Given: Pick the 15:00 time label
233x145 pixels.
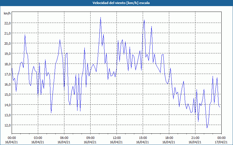Looking at the screenshot, I should [143, 138].
